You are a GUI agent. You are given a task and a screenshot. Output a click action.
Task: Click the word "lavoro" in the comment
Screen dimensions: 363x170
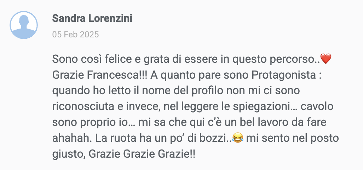coord(280,122)
